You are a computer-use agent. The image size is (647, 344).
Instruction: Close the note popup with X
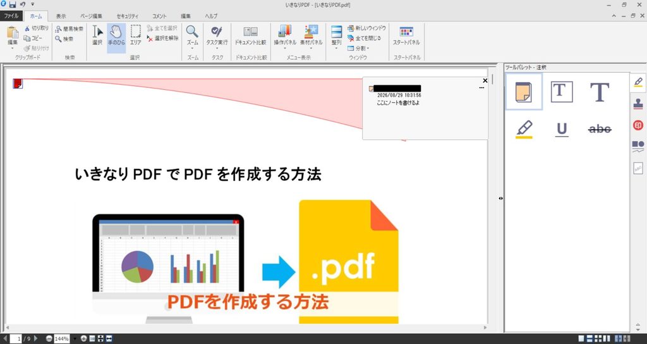[x=485, y=80]
